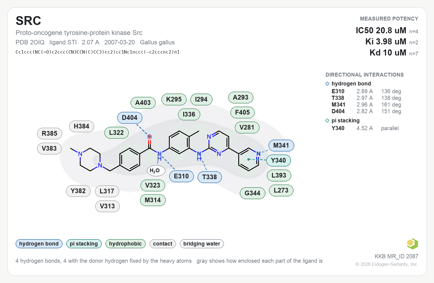Click residue label V383
Viewport: 434px width, 283px height.
[x=49, y=148]
